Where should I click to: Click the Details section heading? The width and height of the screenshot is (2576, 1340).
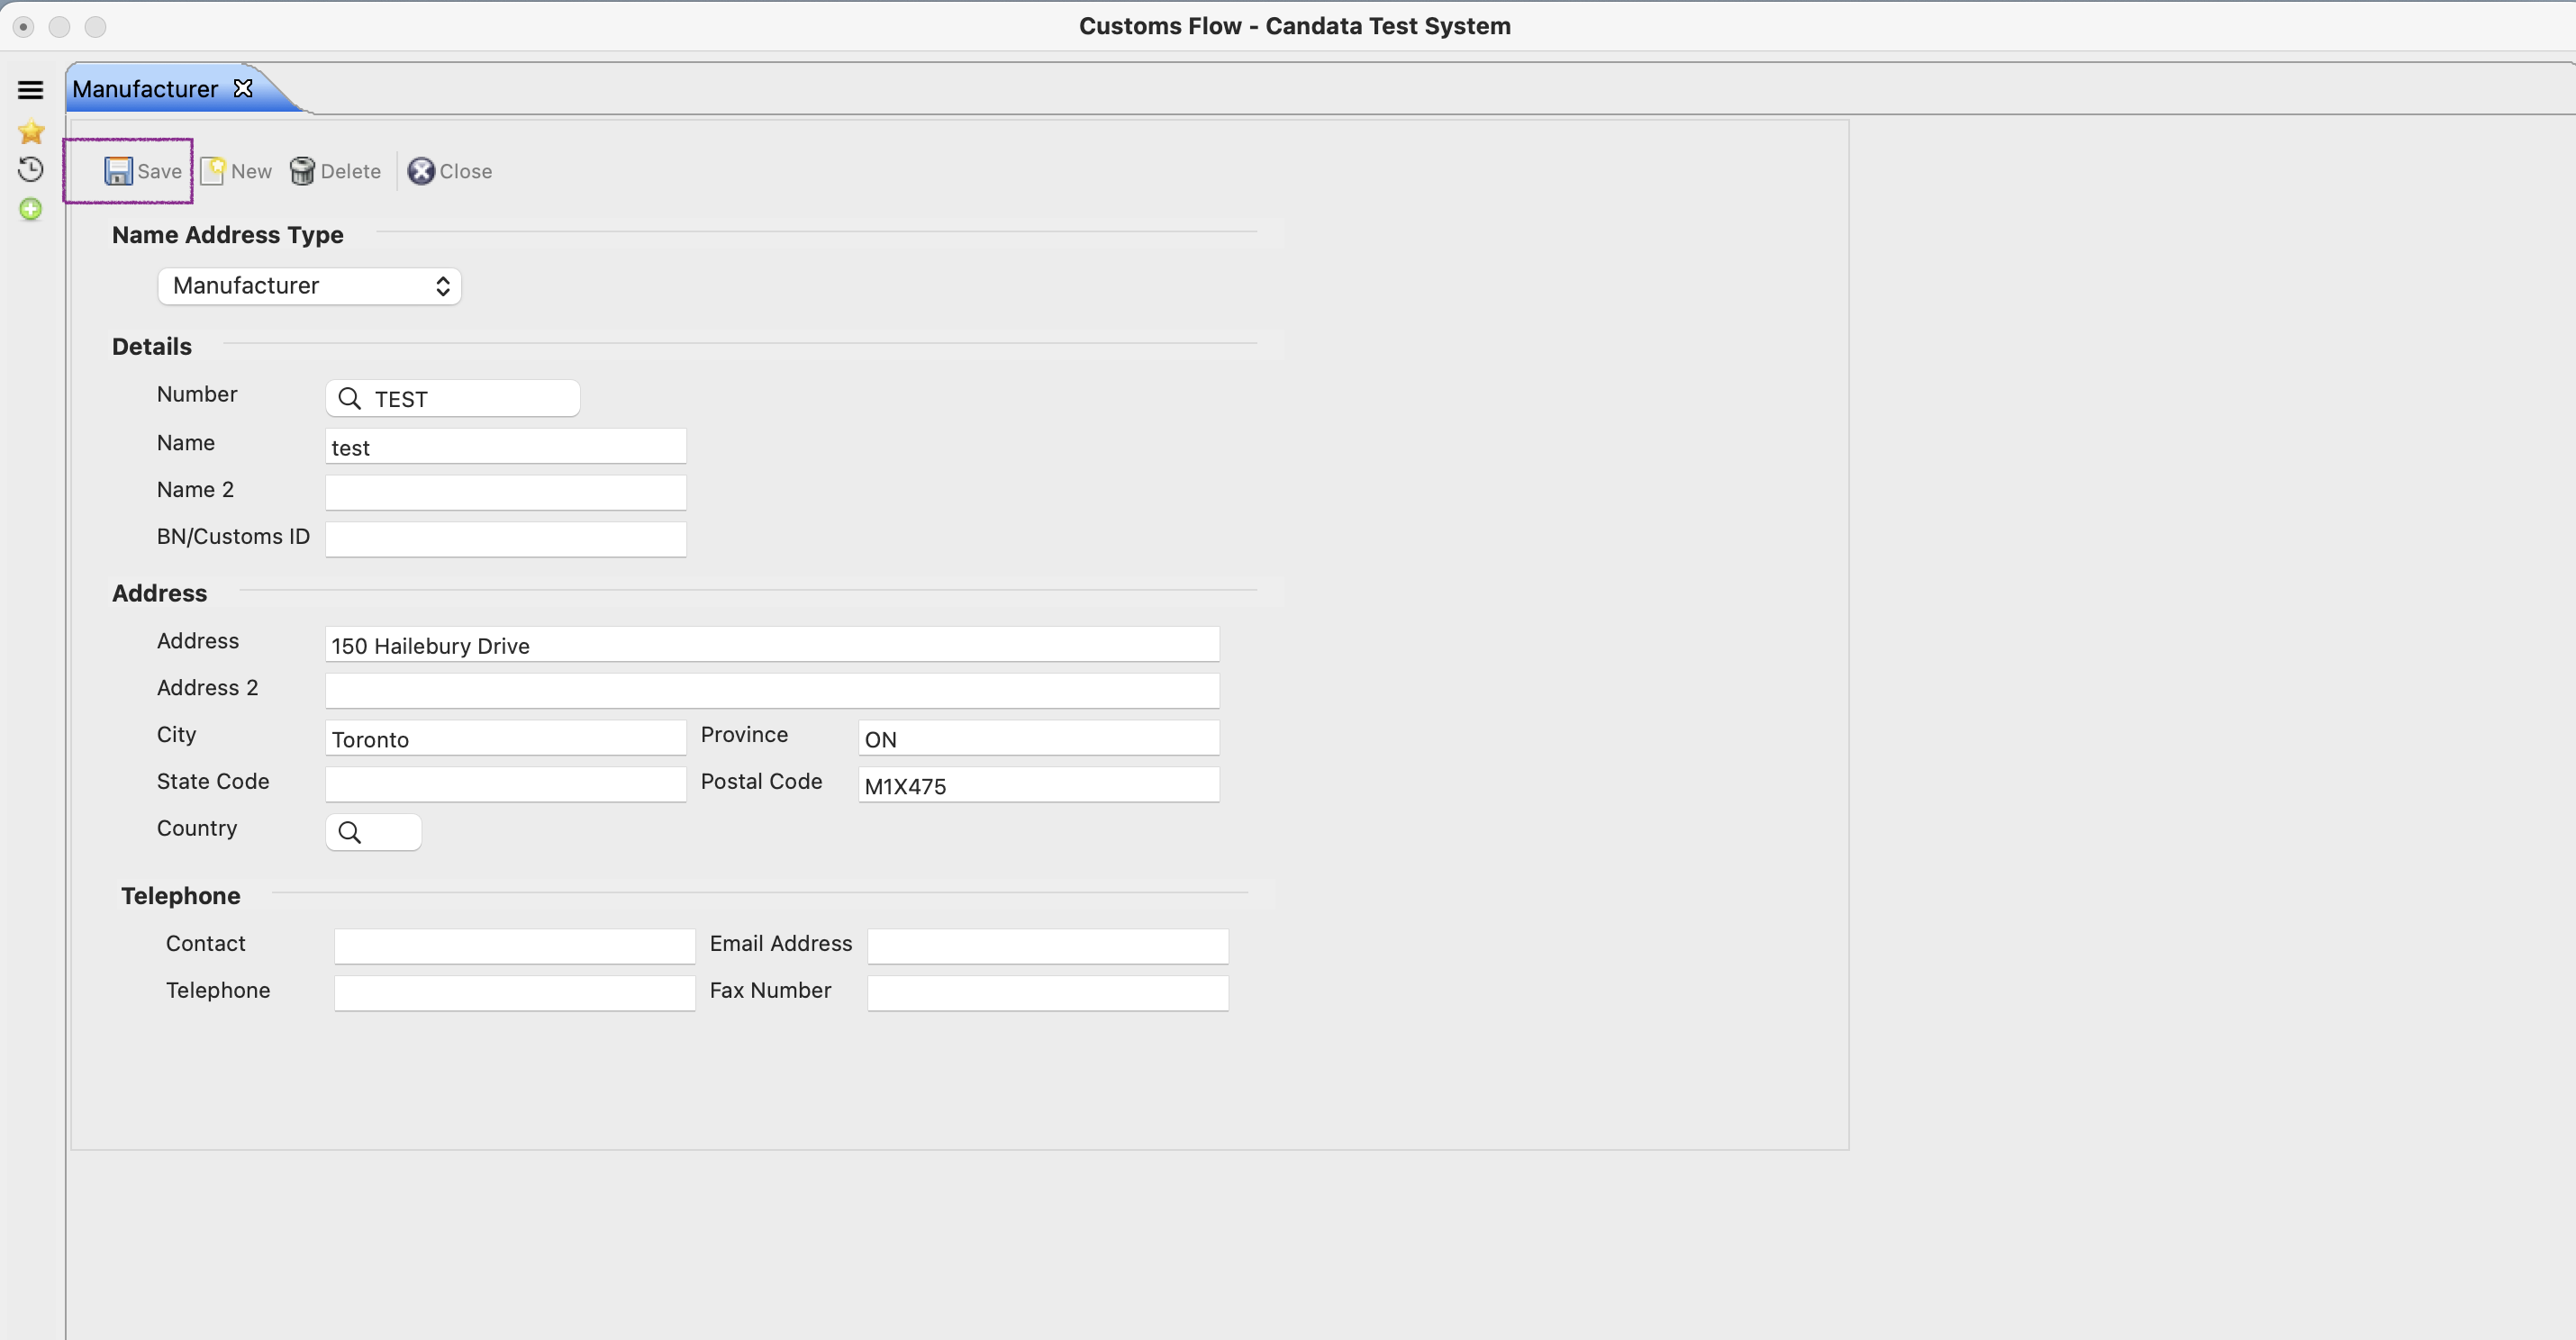[152, 346]
